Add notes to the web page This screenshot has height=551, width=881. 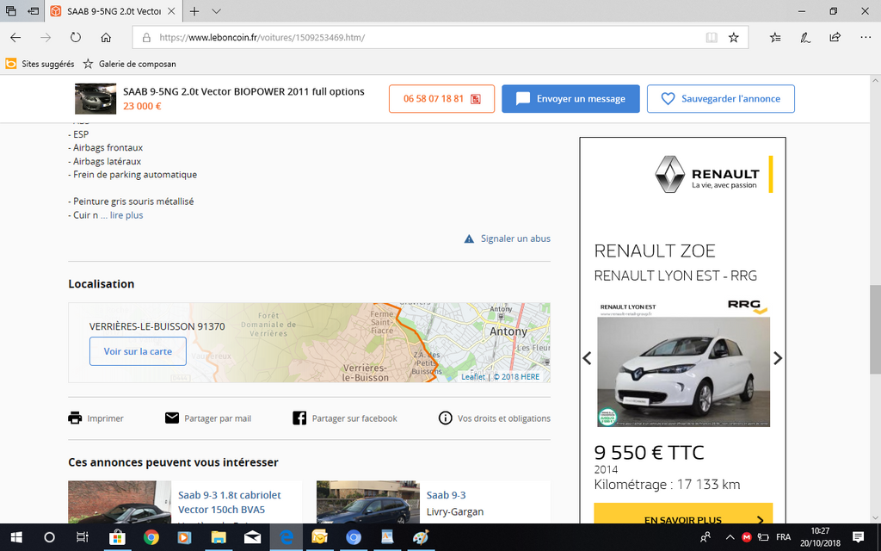click(x=805, y=38)
